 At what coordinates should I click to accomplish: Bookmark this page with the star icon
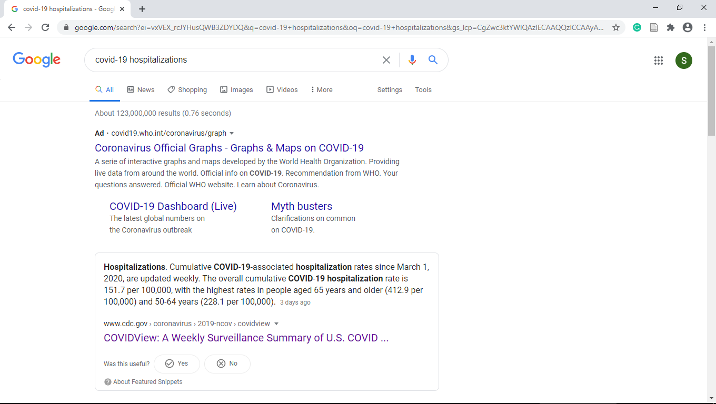(x=615, y=27)
